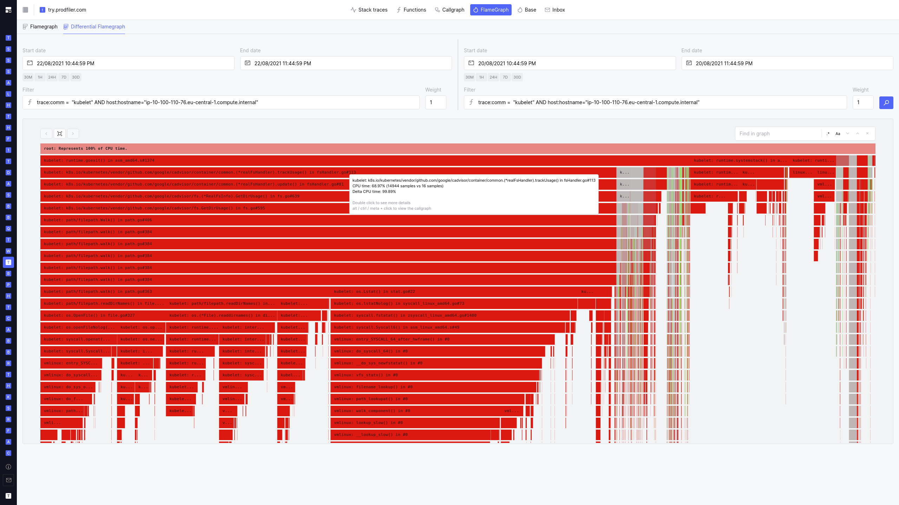The image size is (899, 505).
Task: Toggle regex search (.*) in Find in graph
Action: pos(828,134)
